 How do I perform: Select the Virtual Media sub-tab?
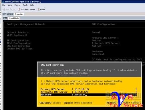click(14, 18)
